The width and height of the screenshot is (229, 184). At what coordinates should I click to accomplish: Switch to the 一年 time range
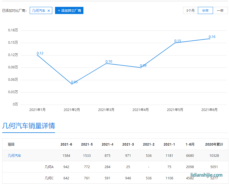(220, 10)
